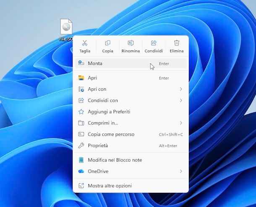The height and width of the screenshot is (207, 256).
Task: Click the File ISO desktop label
Action: pos(66,39)
